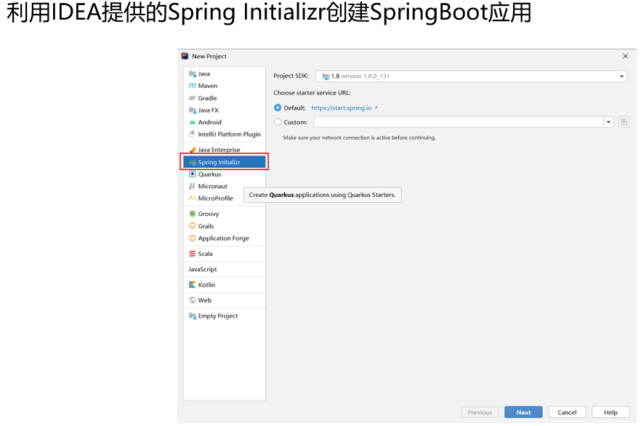Choose the Maven project type
This screenshot has width=641, height=426.
[x=224, y=86]
